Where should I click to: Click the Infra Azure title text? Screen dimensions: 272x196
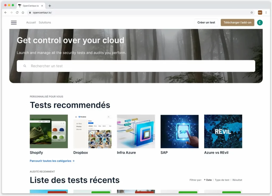126,153
